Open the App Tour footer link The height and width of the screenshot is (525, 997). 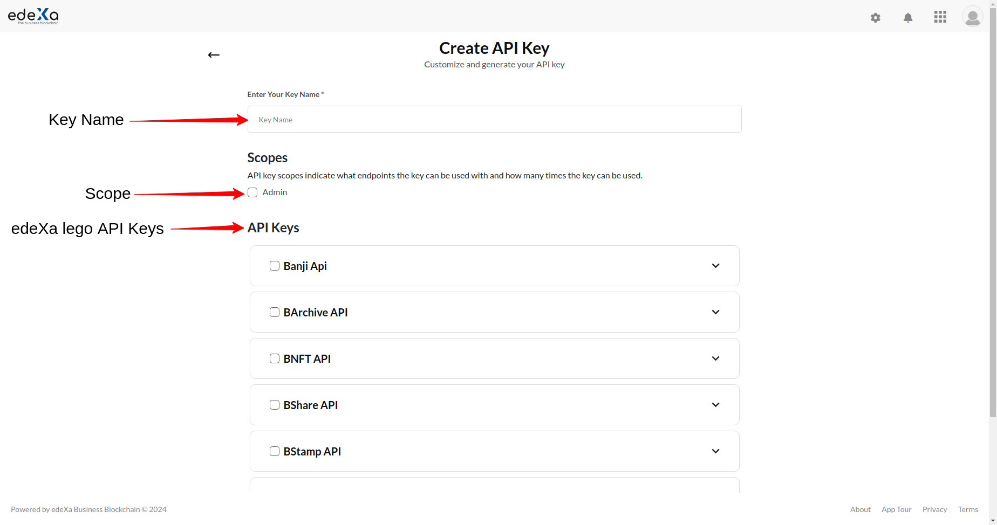(896, 509)
